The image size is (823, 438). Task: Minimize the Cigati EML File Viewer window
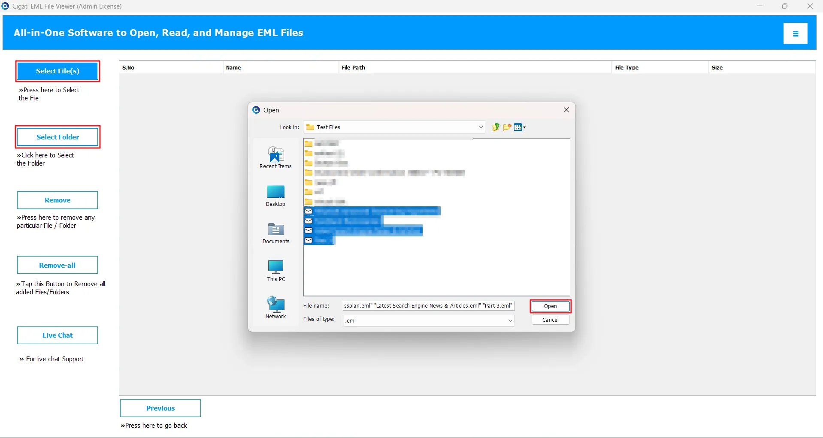(x=760, y=6)
